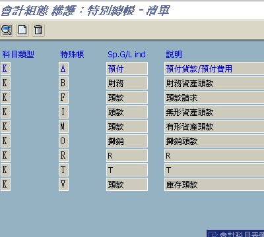This screenshot has width=264, height=237.
Task: Click 頭款 in the row for V
Action: 127,184
